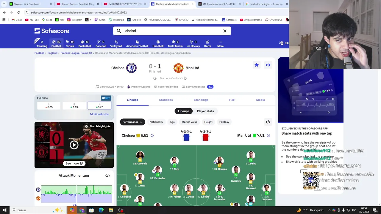Select home win odds 2.05
The width and height of the screenshot is (381, 214).
[x=49, y=106]
